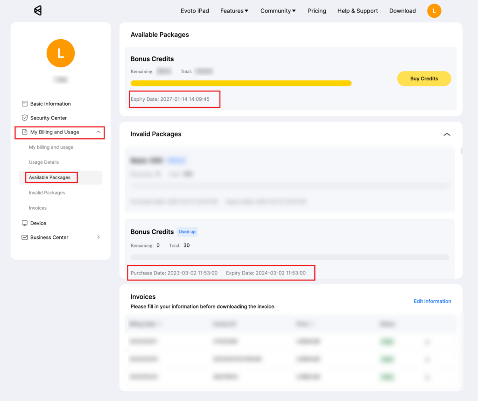Click the Buy Credits button
This screenshot has height=401, width=478.
(x=424, y=79)
